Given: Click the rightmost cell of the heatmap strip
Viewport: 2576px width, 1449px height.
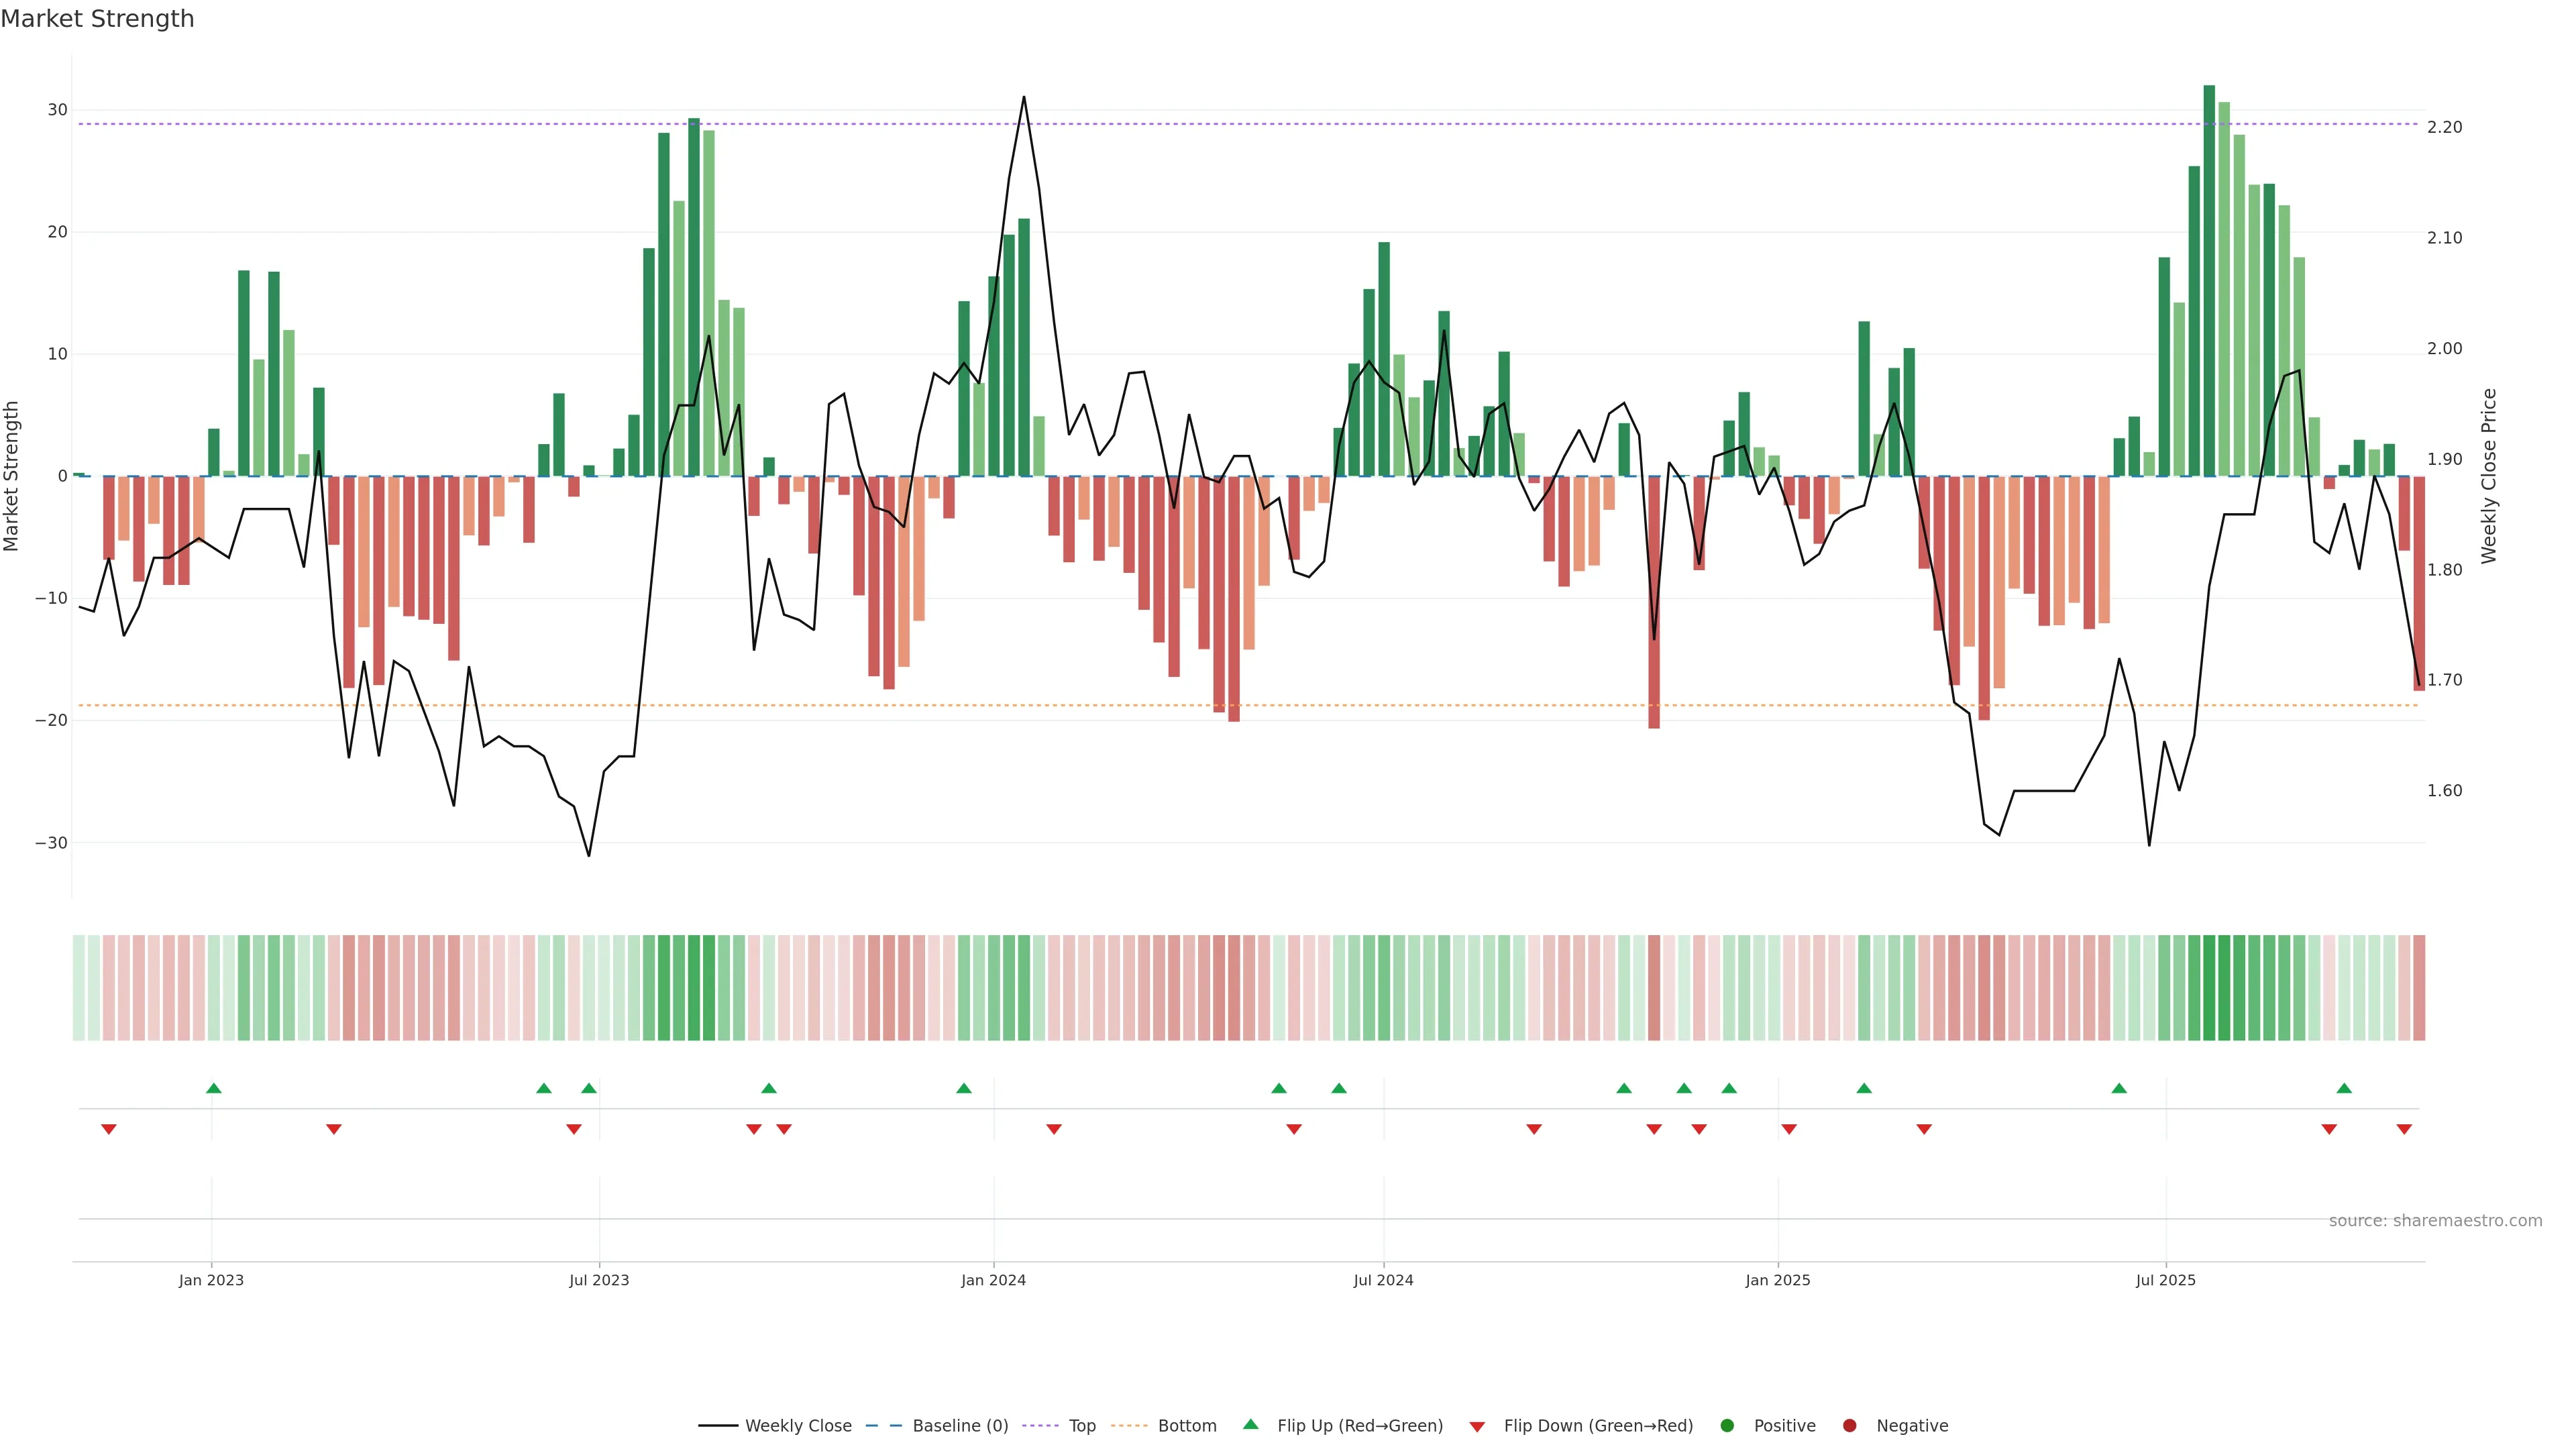Looking at the screenshot, I should click(x=2419, y=988).
